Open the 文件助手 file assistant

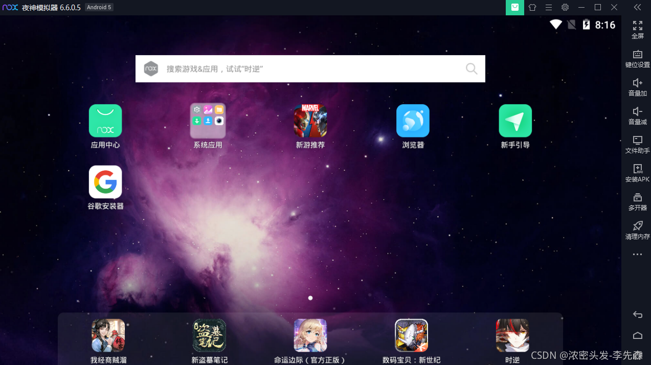[637, 145]
